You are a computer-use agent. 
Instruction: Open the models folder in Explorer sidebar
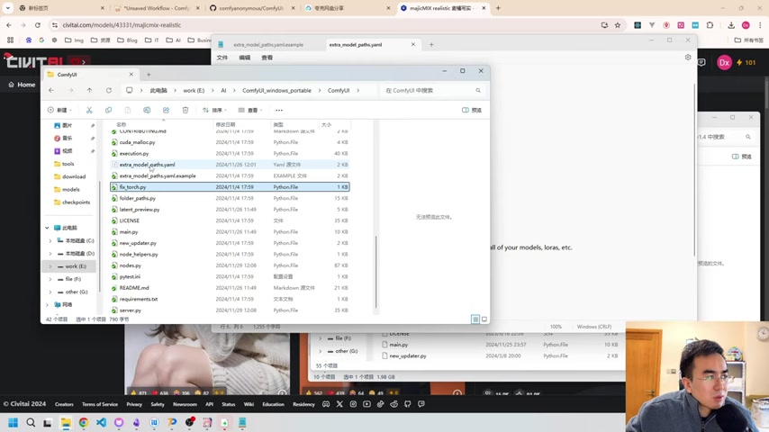point(70,189)
